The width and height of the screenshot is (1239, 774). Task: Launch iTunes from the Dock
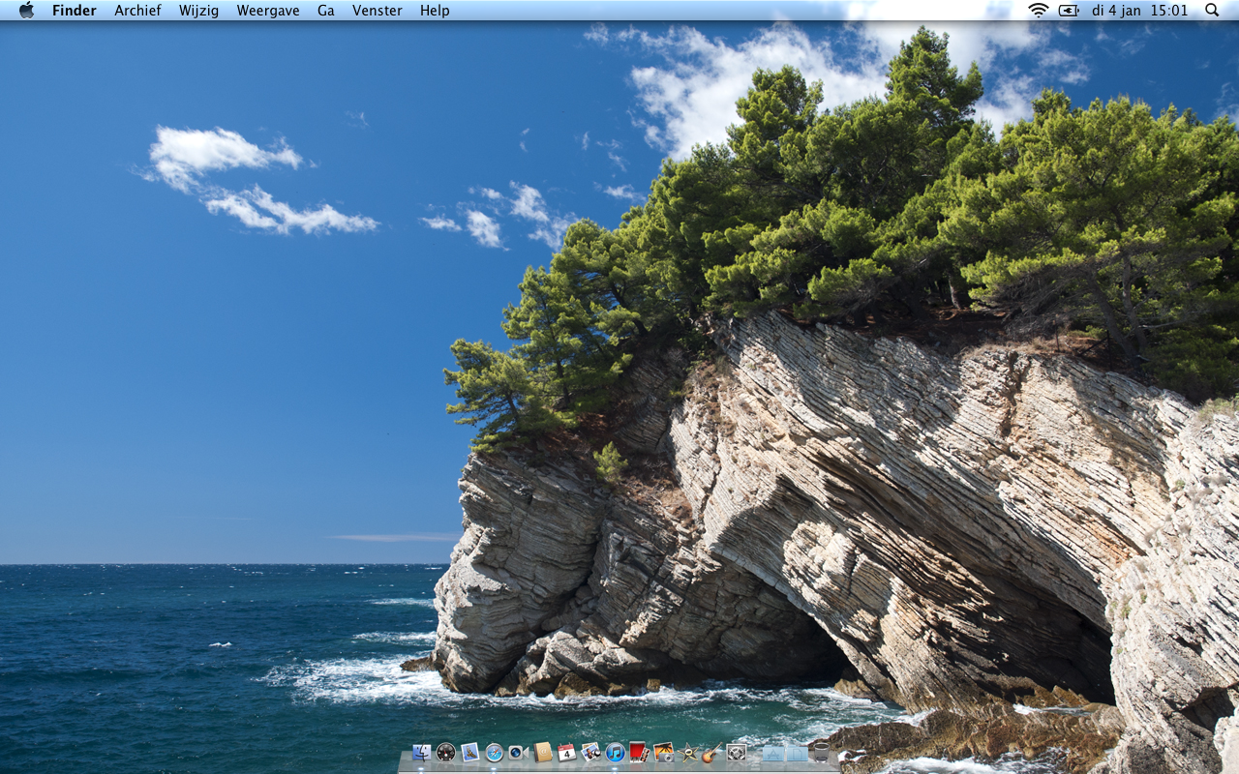[615, 753]
